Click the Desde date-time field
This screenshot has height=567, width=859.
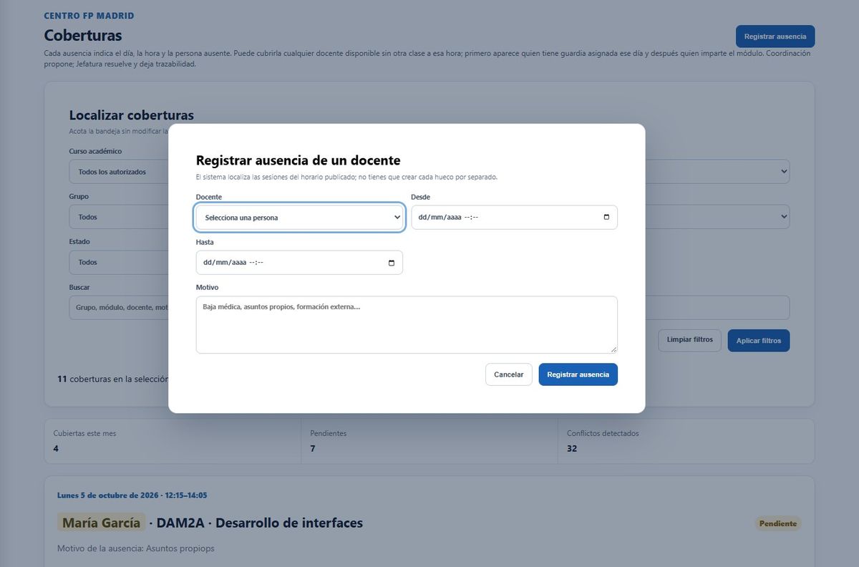(514, 217)
